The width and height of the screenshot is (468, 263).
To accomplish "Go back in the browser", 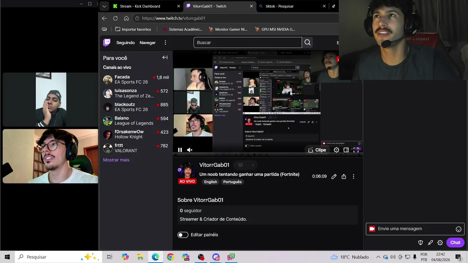I will (105, 18).
